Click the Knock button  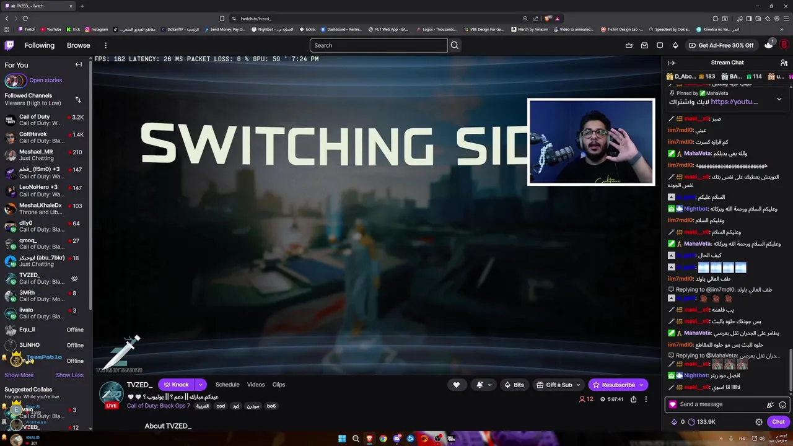click(176, 385)
